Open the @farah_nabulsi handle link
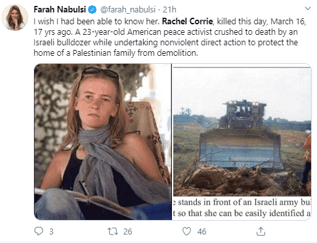 click(x=128, y=10)
